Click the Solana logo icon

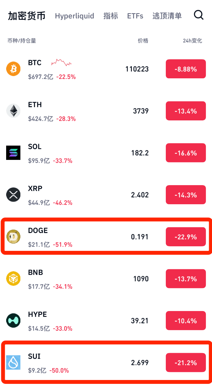tap(13, 153)
